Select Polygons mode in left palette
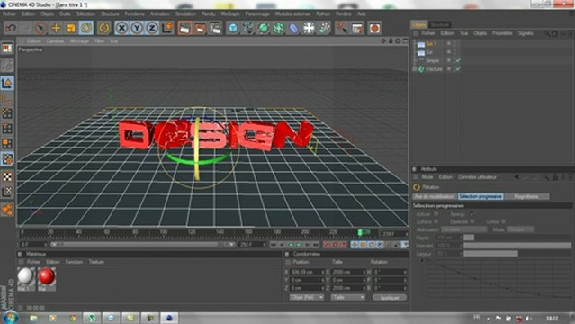 7,143
